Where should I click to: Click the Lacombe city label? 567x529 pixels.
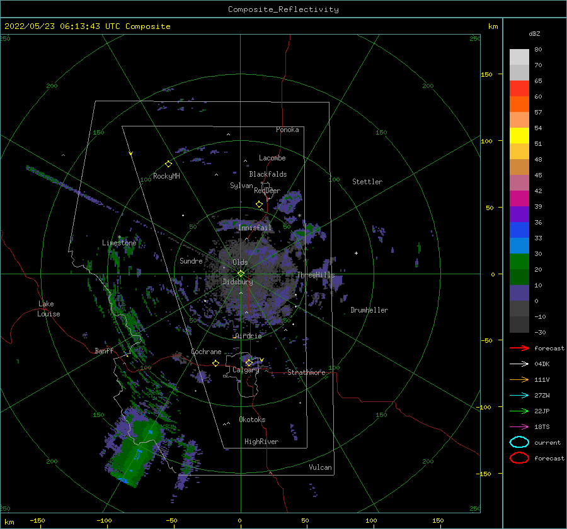click(272, 158)
